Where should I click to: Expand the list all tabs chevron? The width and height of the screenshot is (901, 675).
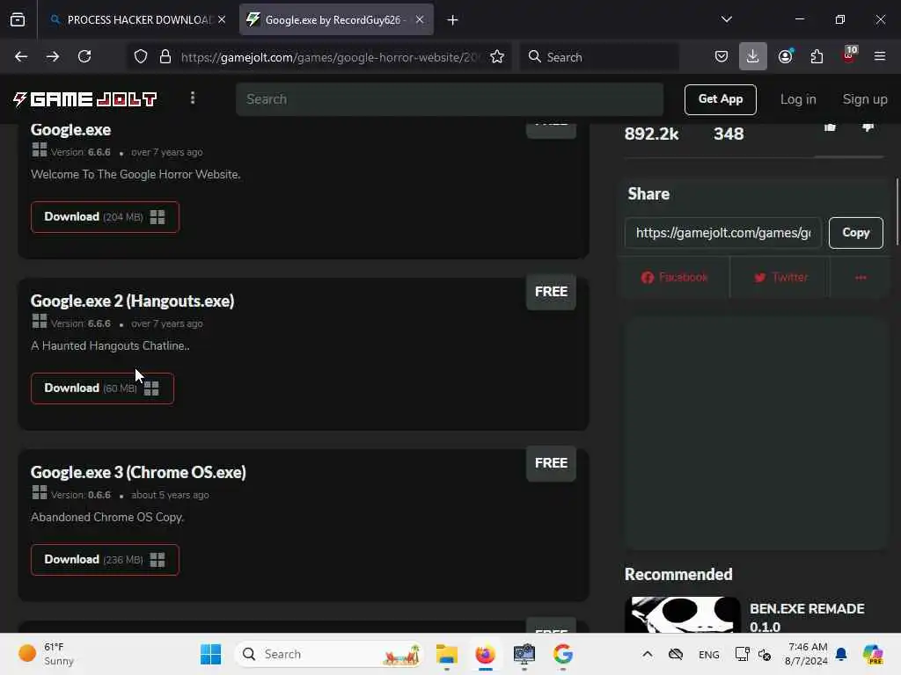(726, 19)
